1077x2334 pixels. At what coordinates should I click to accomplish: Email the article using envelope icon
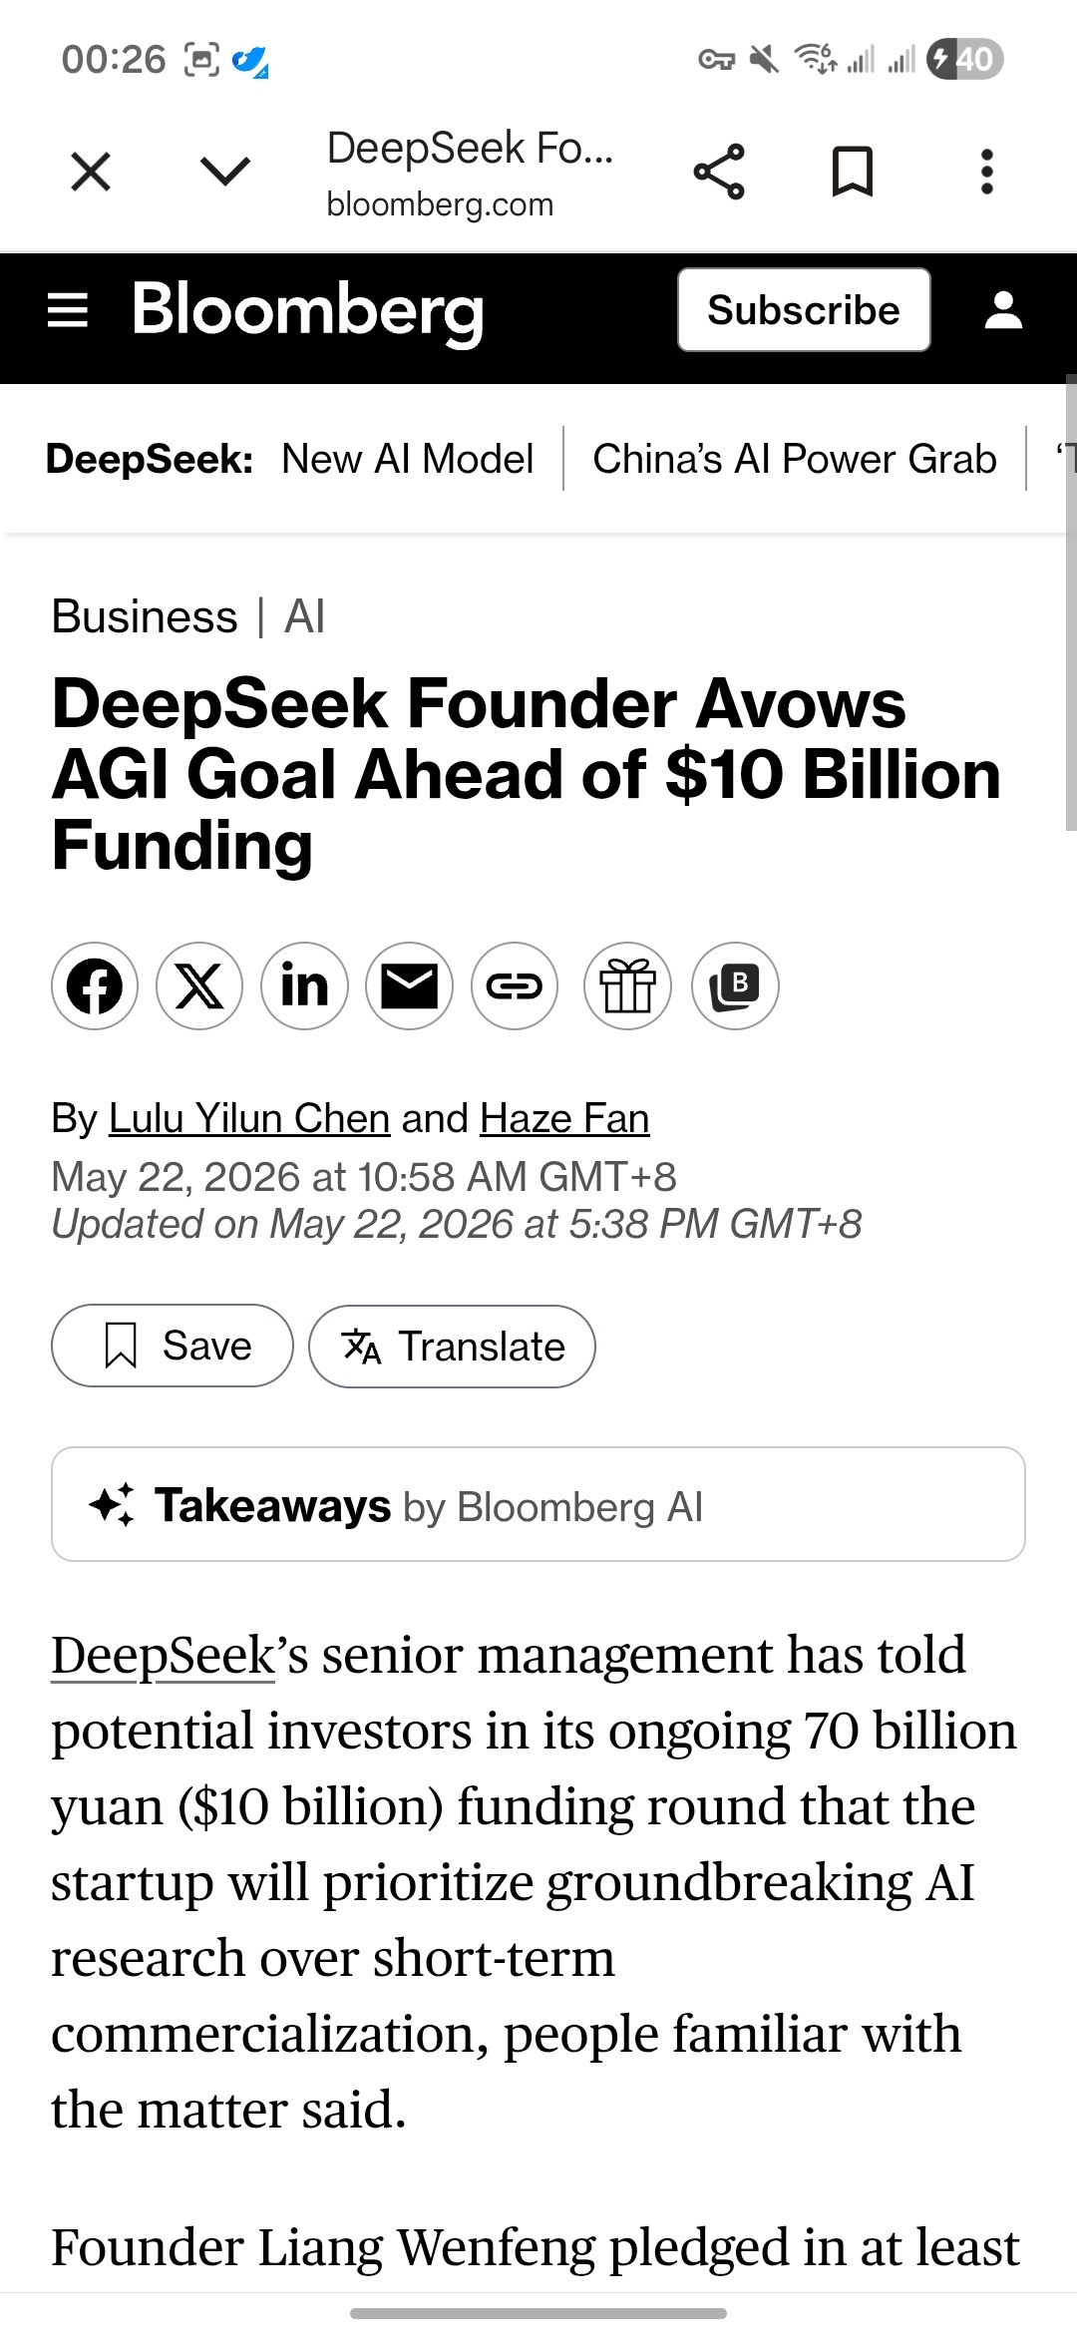pos(409,985)
